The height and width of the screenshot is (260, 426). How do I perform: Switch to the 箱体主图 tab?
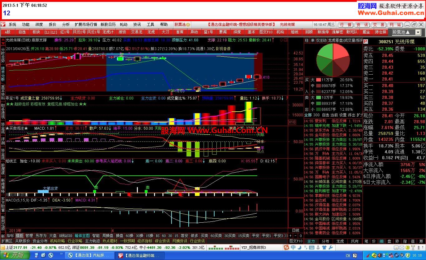click(82, 236)
